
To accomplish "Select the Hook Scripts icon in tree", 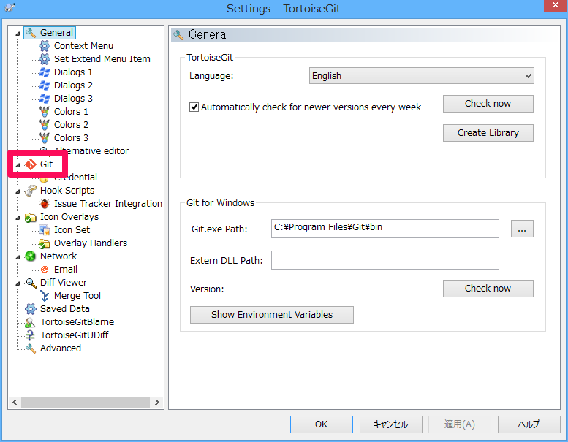I will pyautogui.click(x=30, y=191).
